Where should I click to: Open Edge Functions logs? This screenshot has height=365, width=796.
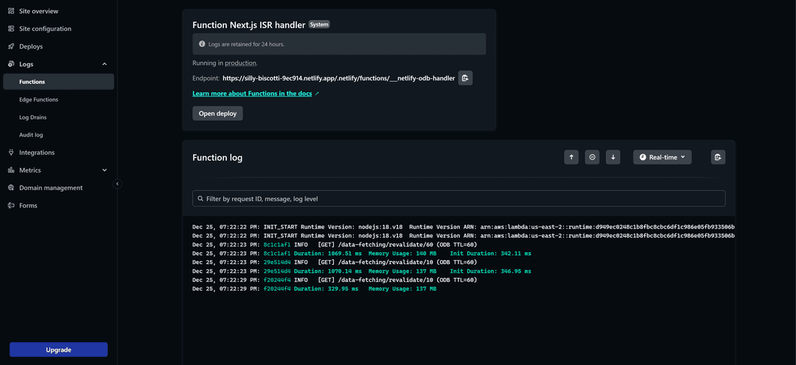(x=38, y=100)
